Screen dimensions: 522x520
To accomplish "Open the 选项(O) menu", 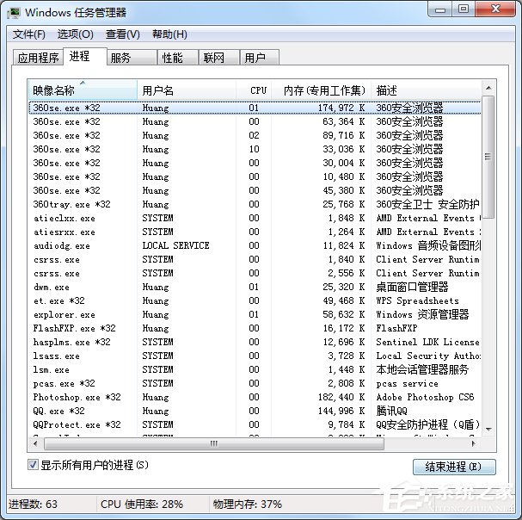I will (75, 34).
